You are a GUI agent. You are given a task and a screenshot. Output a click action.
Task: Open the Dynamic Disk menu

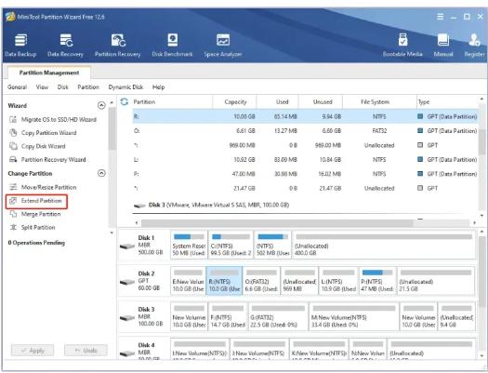pyautogui.click(x=125, y=87)
